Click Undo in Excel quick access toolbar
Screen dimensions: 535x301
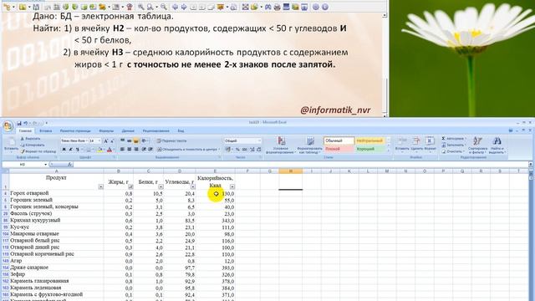pos(26,123)
